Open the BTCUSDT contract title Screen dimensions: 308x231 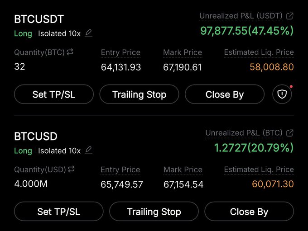(x=39, y=19)
